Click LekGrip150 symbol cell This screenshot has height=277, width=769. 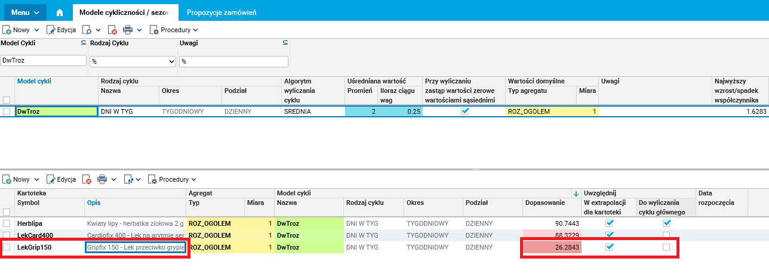(x=50, y=247)
